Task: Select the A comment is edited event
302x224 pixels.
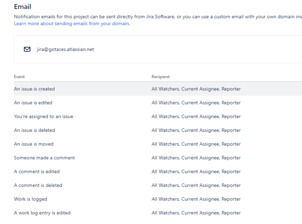Action: 37,171
